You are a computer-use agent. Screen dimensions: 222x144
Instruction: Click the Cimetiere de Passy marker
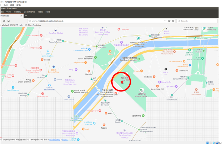[89, 50]
